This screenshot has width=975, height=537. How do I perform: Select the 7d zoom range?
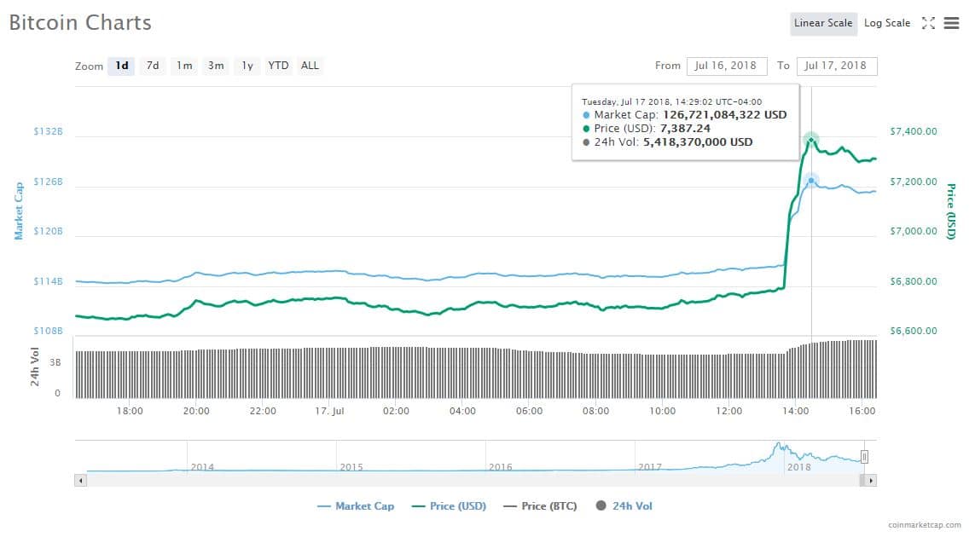point(153,66)
